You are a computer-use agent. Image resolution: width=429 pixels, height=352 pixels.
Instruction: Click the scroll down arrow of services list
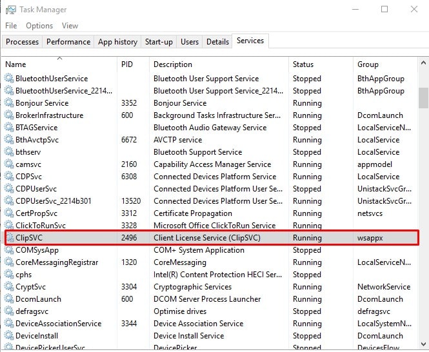(x=423, y=344)
